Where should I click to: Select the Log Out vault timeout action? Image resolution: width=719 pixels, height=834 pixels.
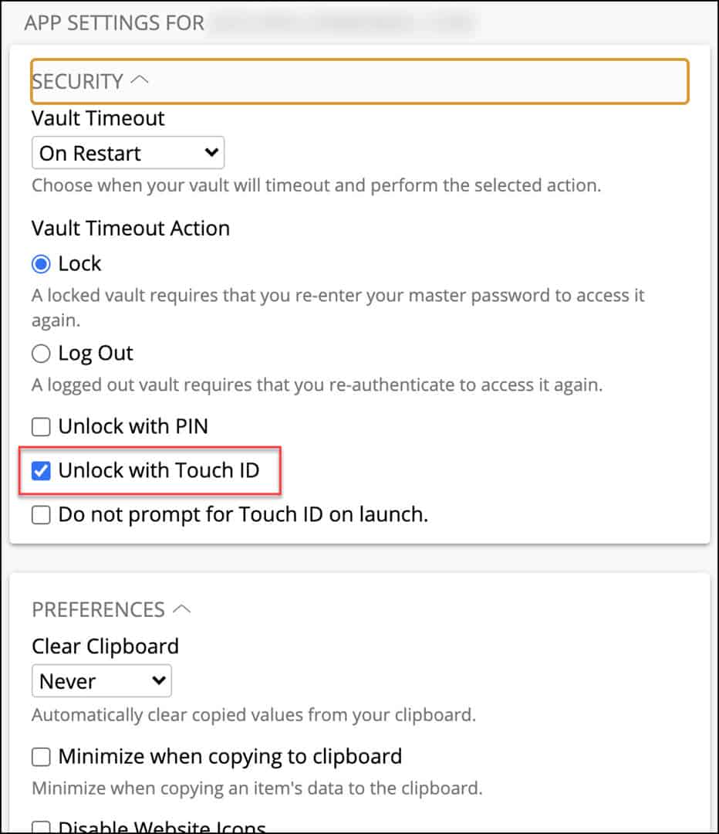pyautogui.click(x=39, y=353)
